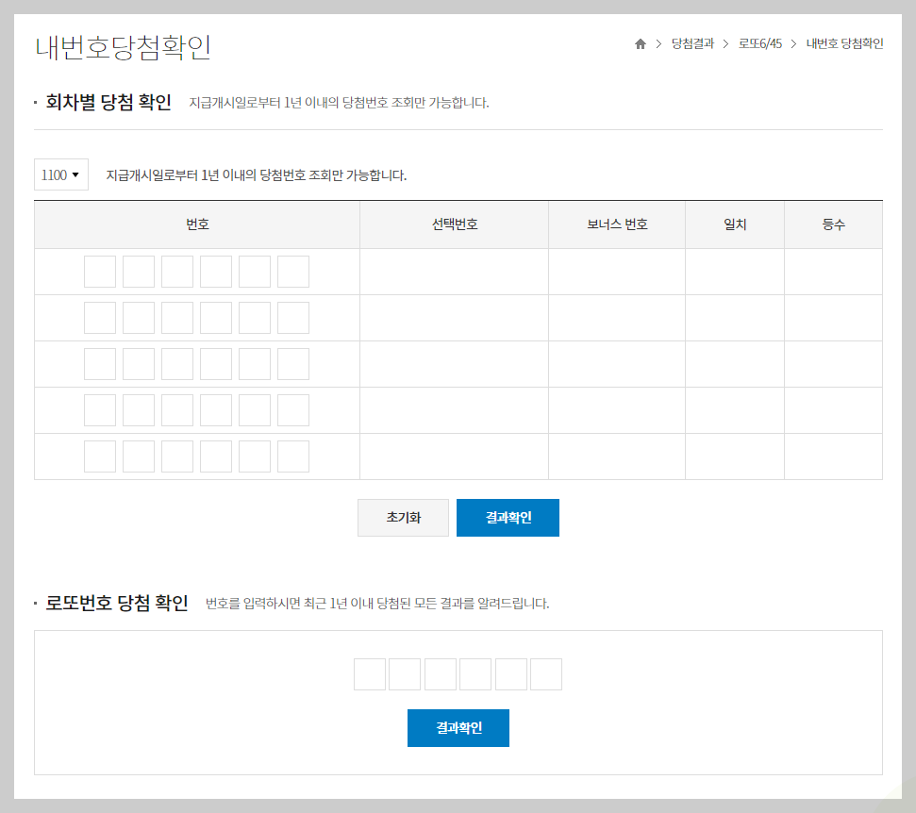This screenshot has width=916, height=813.
Task: Click the first box in the bottom number entry
Action: click(x=369, y=673)
